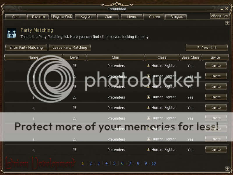233x175 pixels.
Task: Click the Human Fighter class icon in last row
Action: point(149,150)
